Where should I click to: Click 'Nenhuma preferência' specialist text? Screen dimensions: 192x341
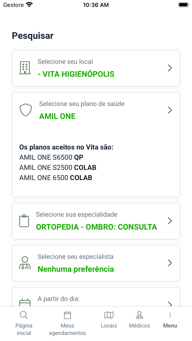76,269
